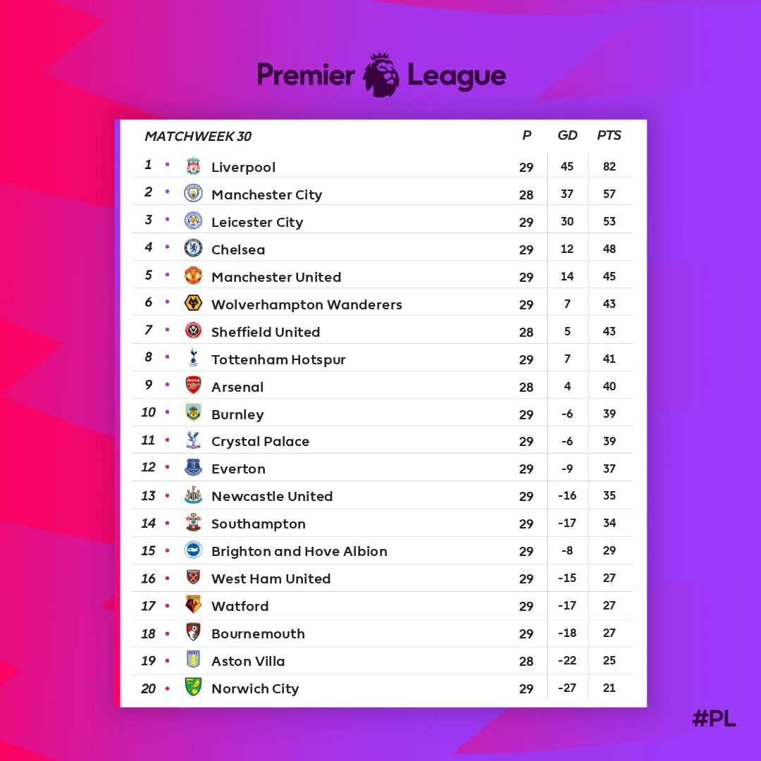Image resolution: width=761 pixels, height=761 pixels.
Task: Click the Premier League lion logo
Action: tap(381, 75)
